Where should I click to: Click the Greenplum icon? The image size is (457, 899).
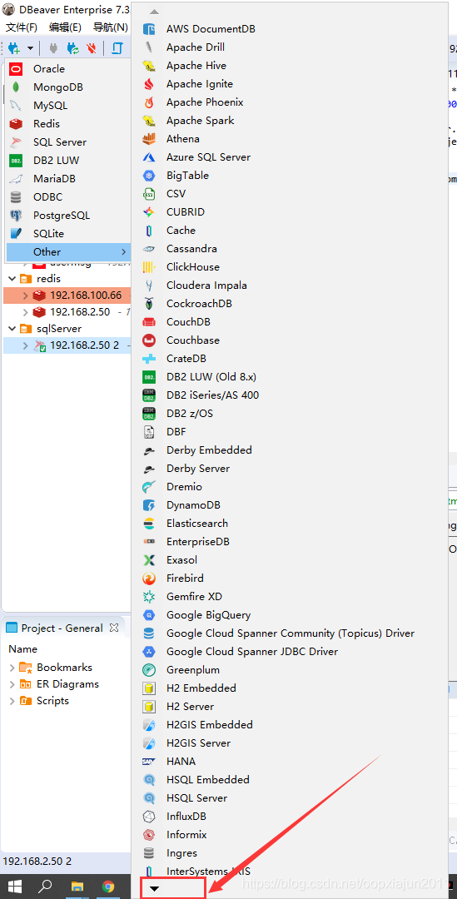click(x=149, y=669)
